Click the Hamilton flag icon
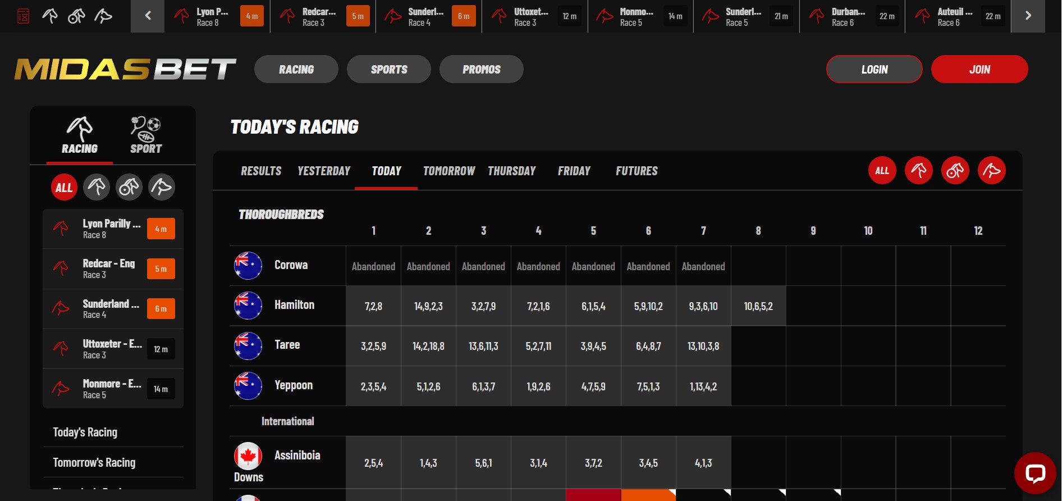Viewport: 1062px width, 501px height. coord(248,306)
